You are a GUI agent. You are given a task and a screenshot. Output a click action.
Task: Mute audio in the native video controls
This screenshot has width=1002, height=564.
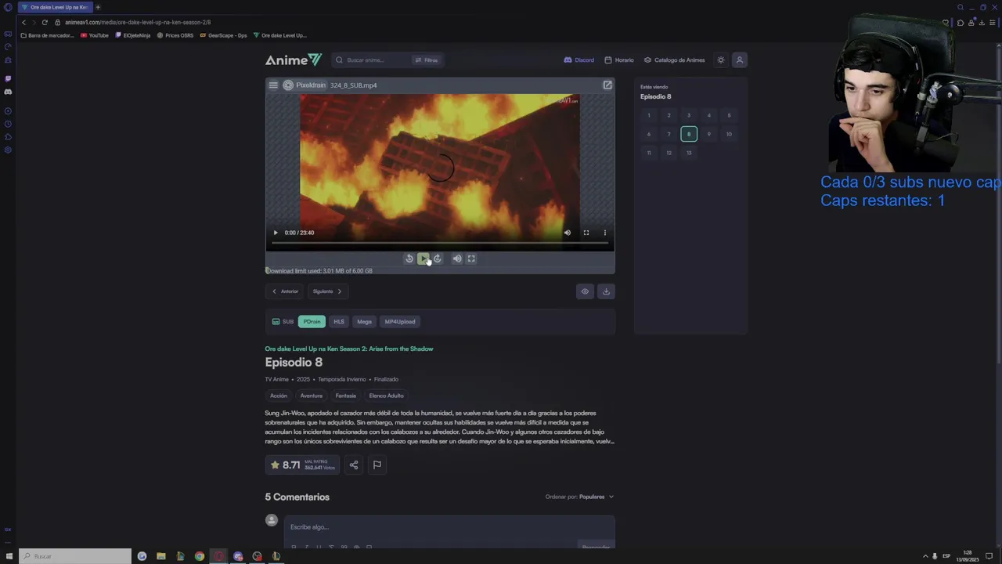[568, 233]
